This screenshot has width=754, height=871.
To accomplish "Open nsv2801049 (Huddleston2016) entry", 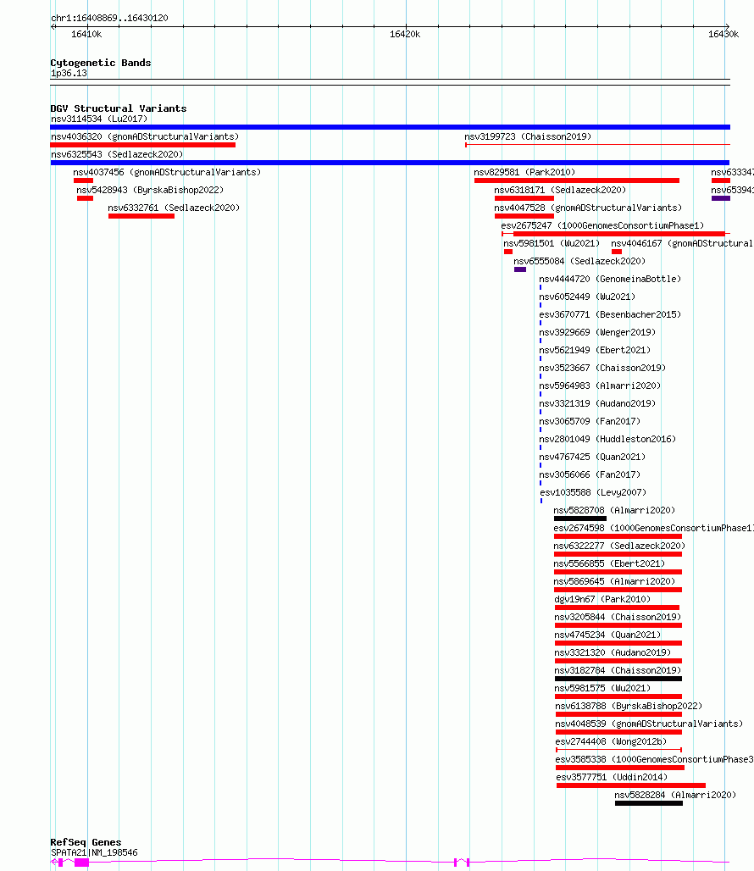I will [607, 439].
